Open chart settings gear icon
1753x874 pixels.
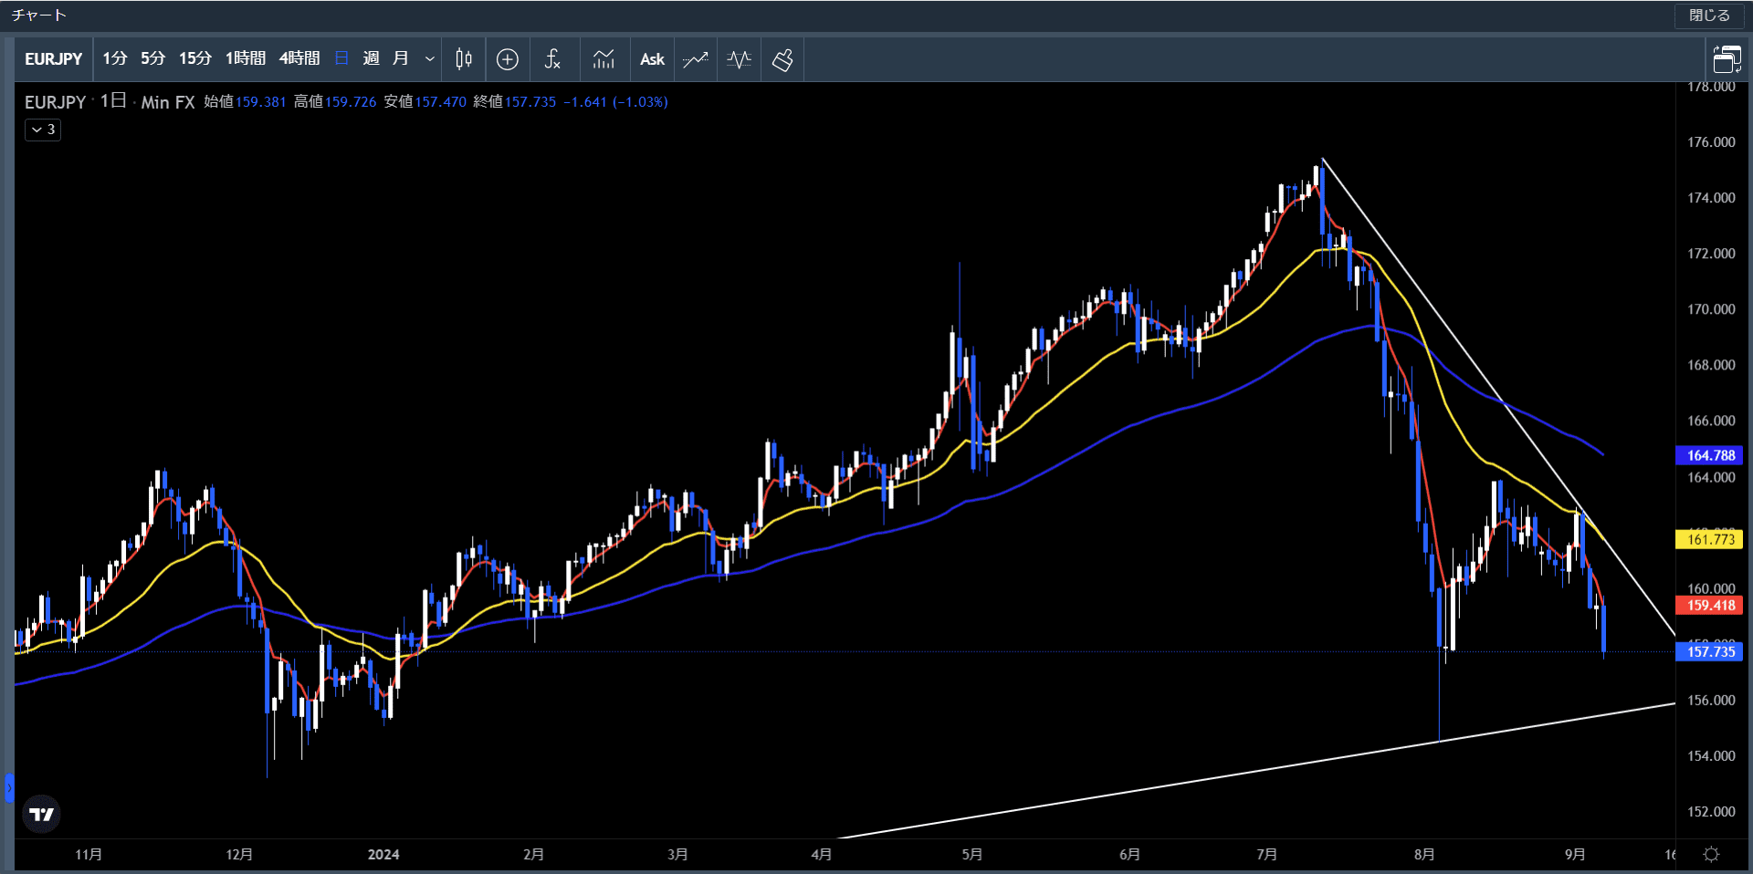[x=1712, y=855]
